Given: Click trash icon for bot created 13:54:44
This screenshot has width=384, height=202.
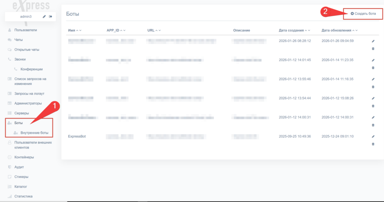Looking at the screenshot, I should [373, 106].
